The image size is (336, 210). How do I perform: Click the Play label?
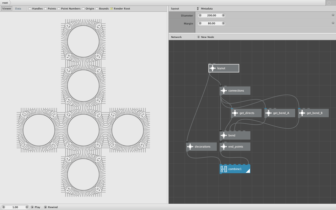coord(38,207)
